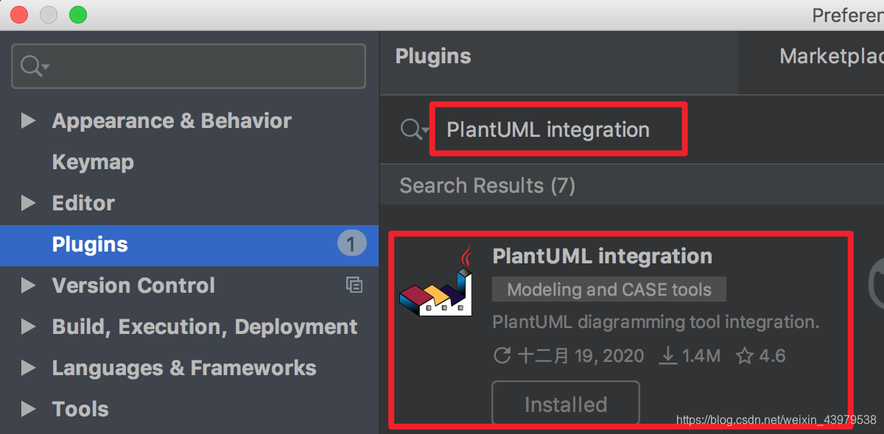Click the Installed button
Viewport: 884px width, 434px height.
[x=565, y=403]
